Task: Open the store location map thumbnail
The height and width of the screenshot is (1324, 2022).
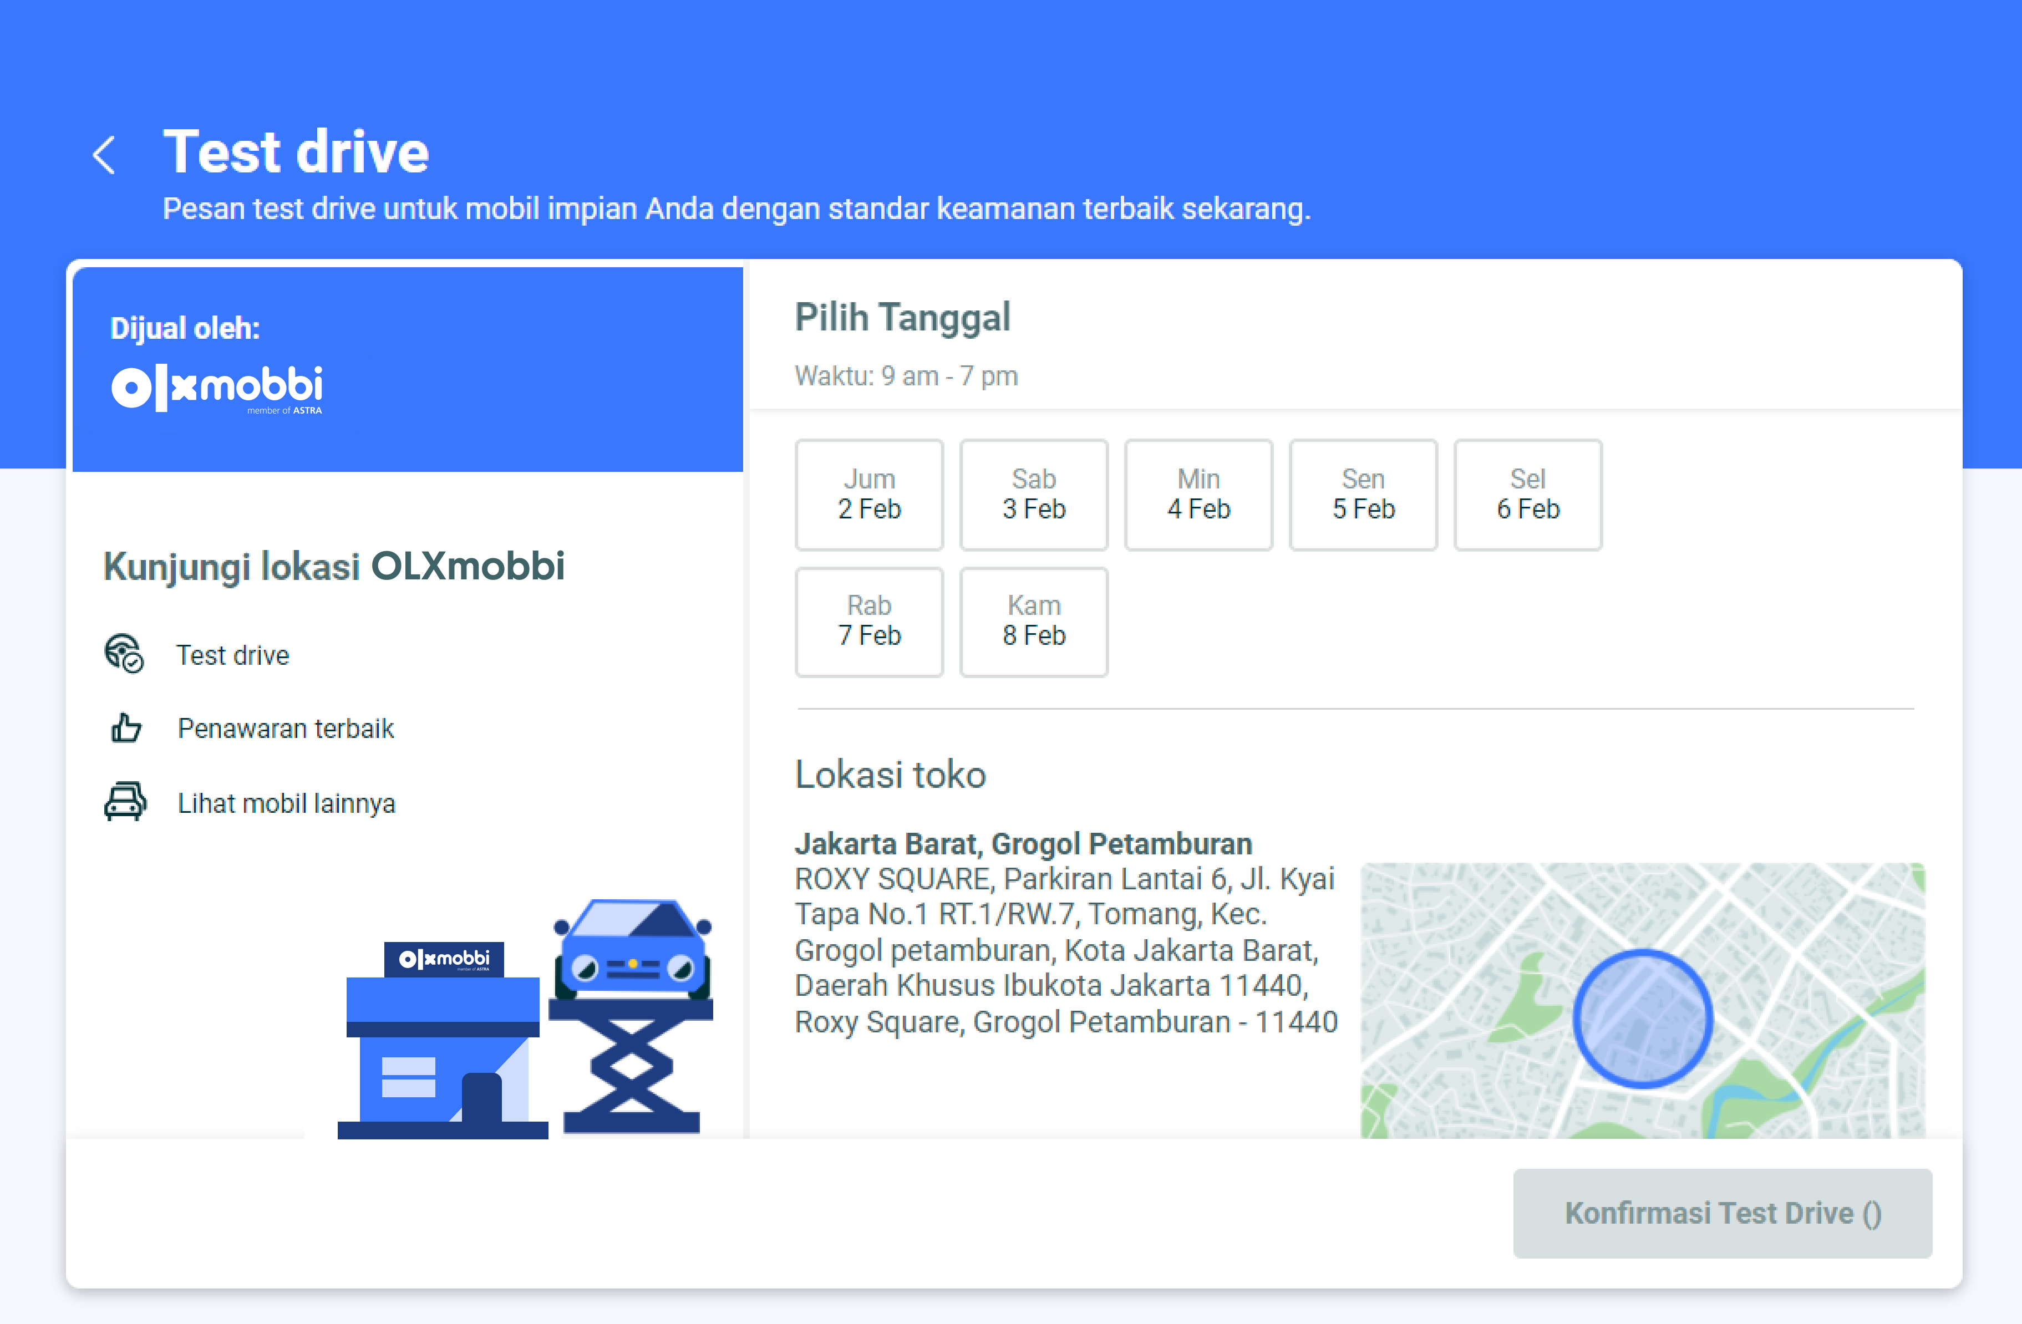Action: point(1642,1000)
